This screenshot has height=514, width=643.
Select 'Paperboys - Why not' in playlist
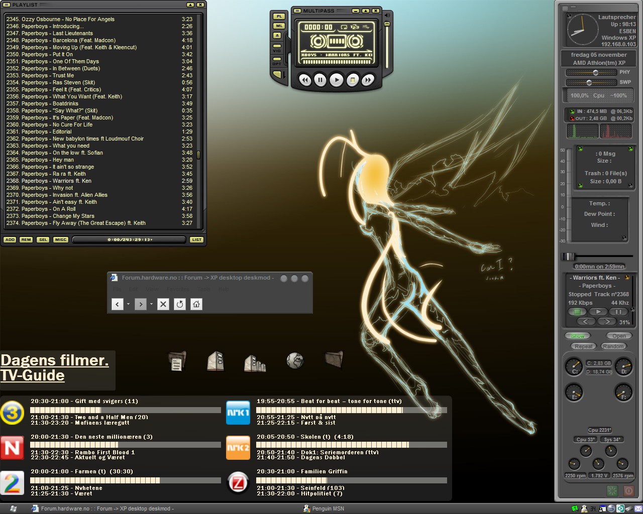pos(99,188)
